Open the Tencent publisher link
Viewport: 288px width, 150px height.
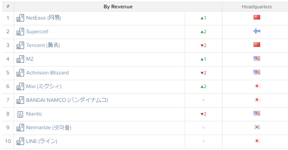(43, 45)
